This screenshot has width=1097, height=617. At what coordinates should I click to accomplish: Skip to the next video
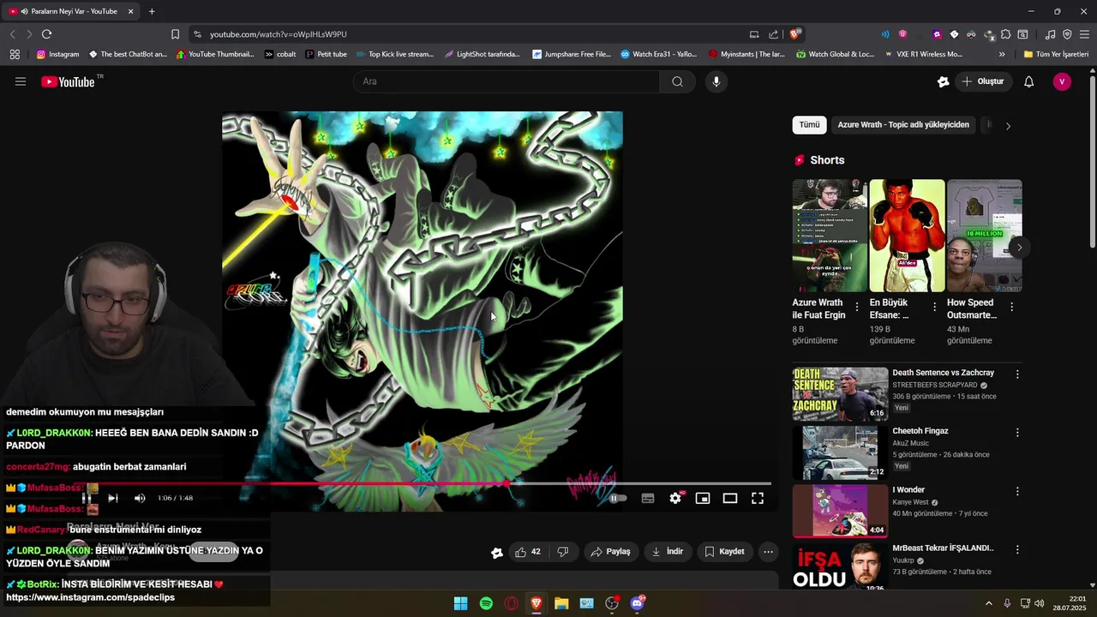112,498
